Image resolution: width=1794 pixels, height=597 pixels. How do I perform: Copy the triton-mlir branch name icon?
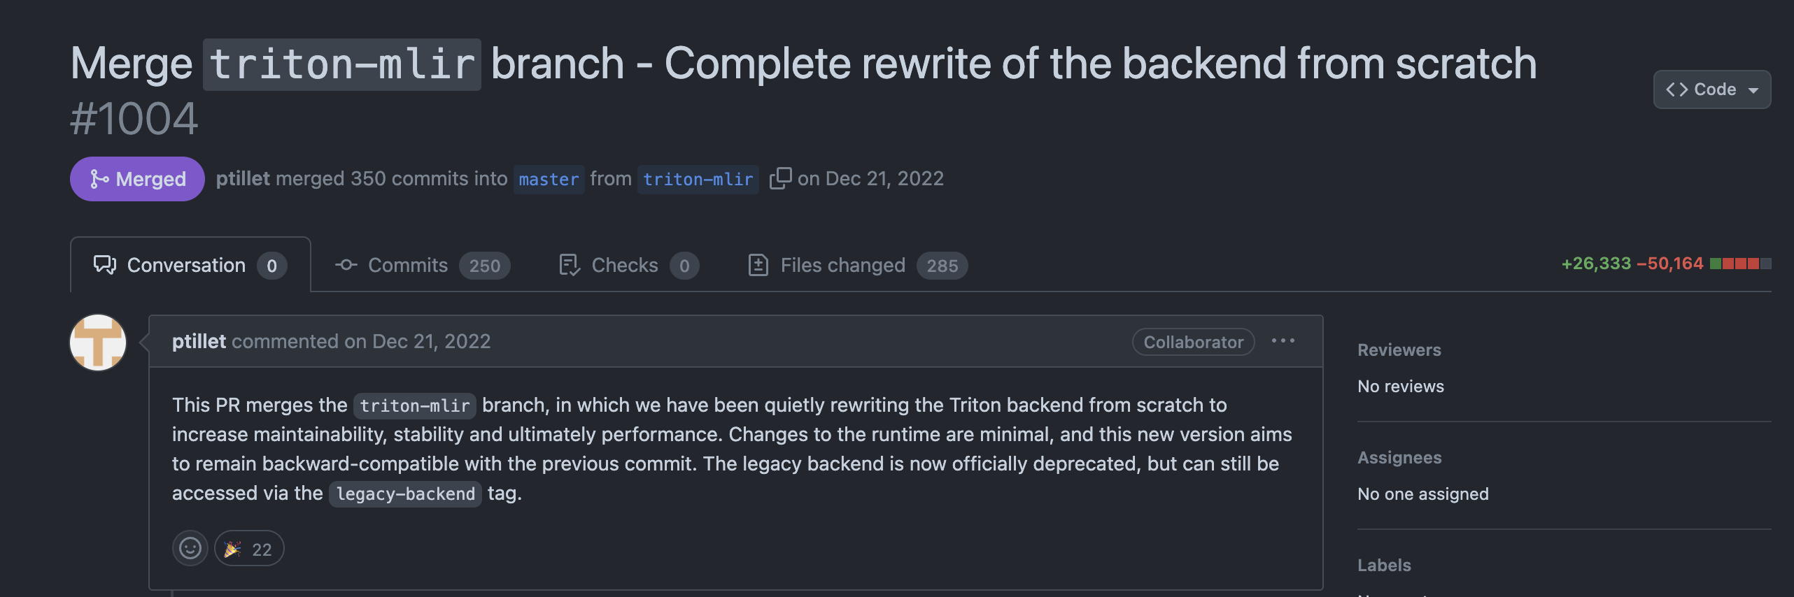tap(780, 178)
